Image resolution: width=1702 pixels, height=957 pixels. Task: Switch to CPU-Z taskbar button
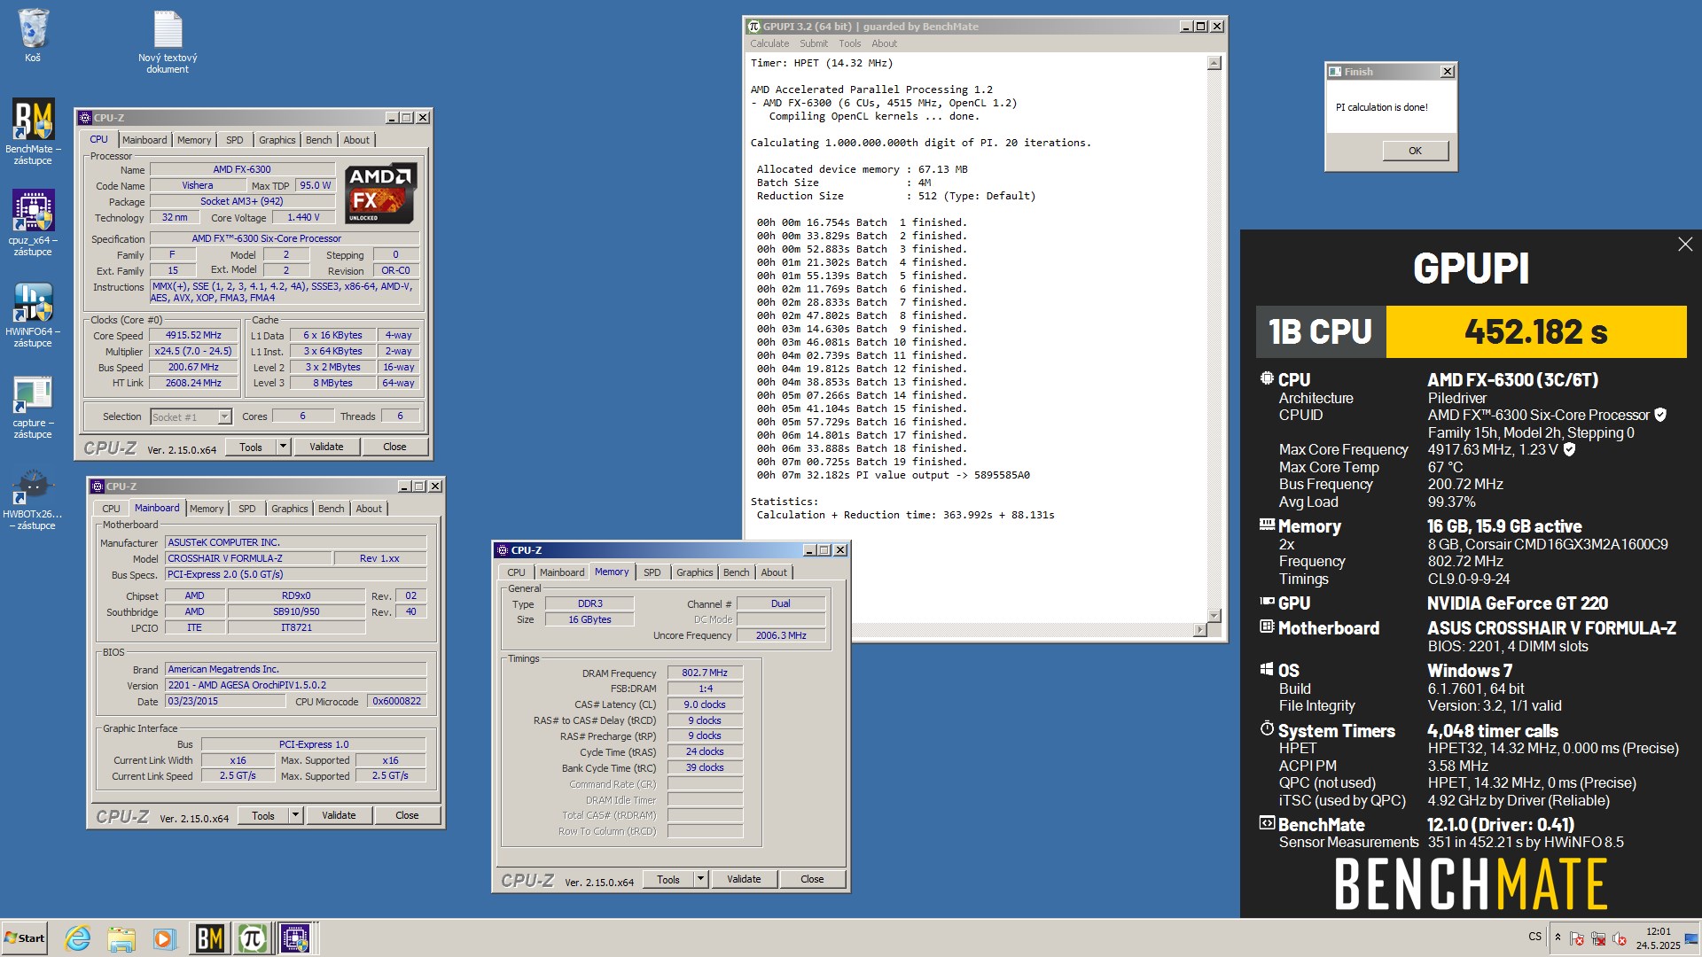(x=296, y=938)
